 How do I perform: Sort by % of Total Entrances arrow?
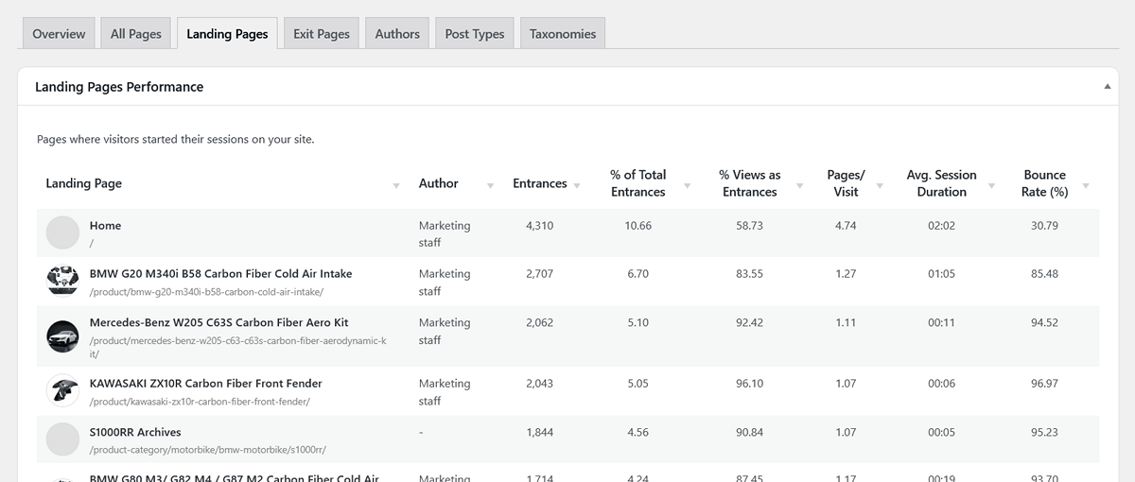tap(687, 185)
